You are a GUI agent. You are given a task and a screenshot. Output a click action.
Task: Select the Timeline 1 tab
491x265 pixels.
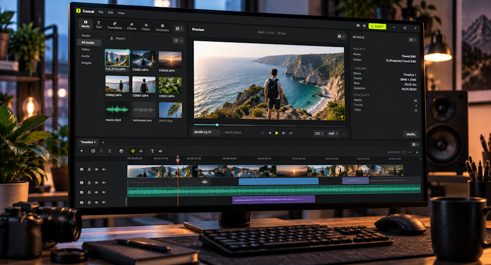coord(88,142)
